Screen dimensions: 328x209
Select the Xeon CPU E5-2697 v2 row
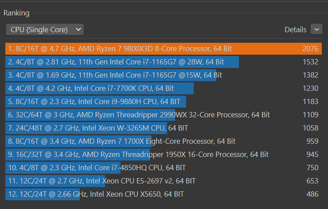point(164,181)
